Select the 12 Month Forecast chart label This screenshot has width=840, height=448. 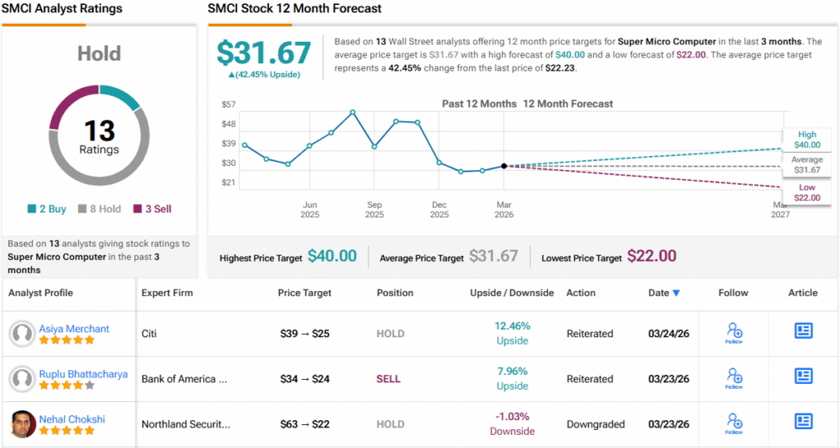coord(568,104)
